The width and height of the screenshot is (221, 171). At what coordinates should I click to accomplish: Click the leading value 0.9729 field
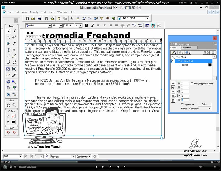coord(69,26)
